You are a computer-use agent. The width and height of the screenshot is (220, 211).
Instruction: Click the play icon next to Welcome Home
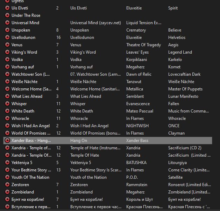(x=7, y=89)
